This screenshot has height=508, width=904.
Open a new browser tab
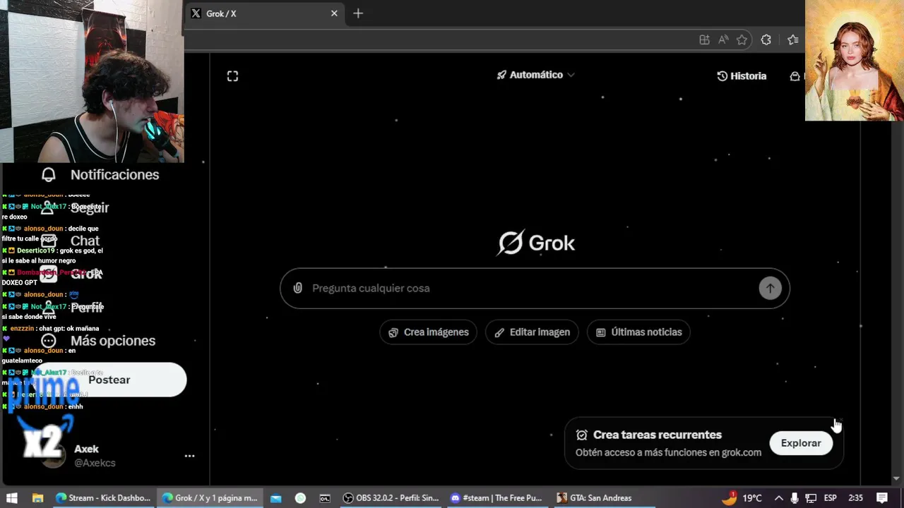pos(358,13)
